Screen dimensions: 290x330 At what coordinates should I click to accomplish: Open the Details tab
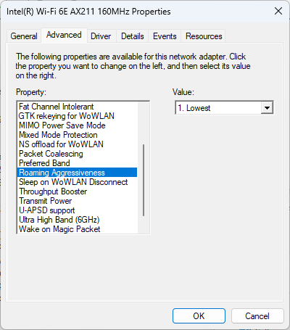pos(133,36)
